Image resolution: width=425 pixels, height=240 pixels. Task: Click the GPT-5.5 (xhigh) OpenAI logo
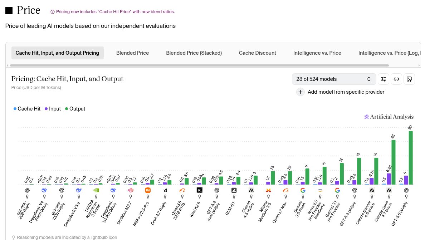(406, 190)
